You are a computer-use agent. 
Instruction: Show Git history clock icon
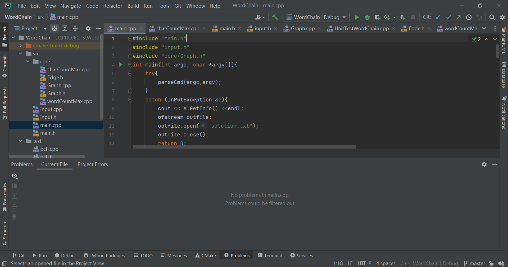469,17
